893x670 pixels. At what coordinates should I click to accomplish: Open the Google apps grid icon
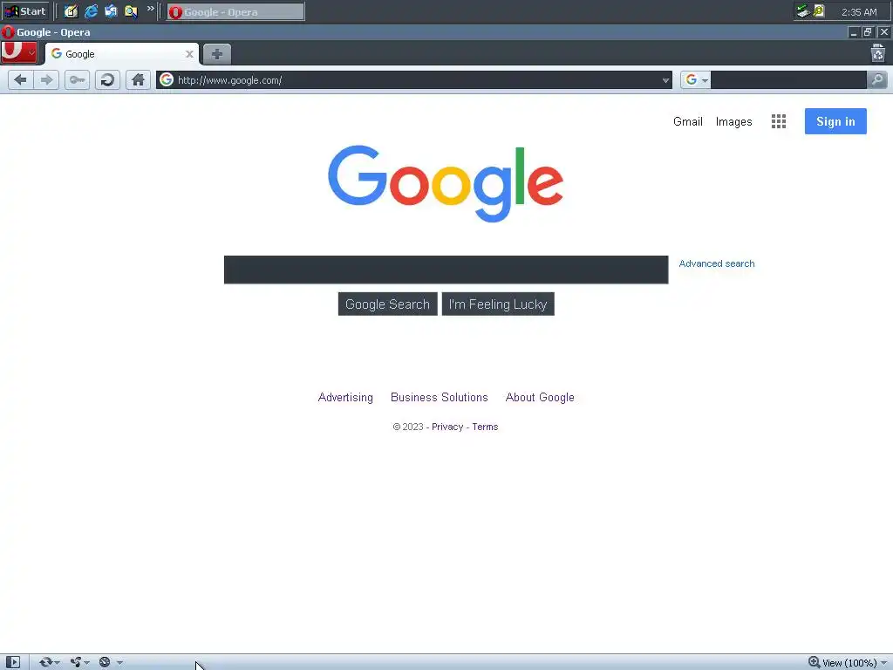pyautogui.click(x=779, y=121)
